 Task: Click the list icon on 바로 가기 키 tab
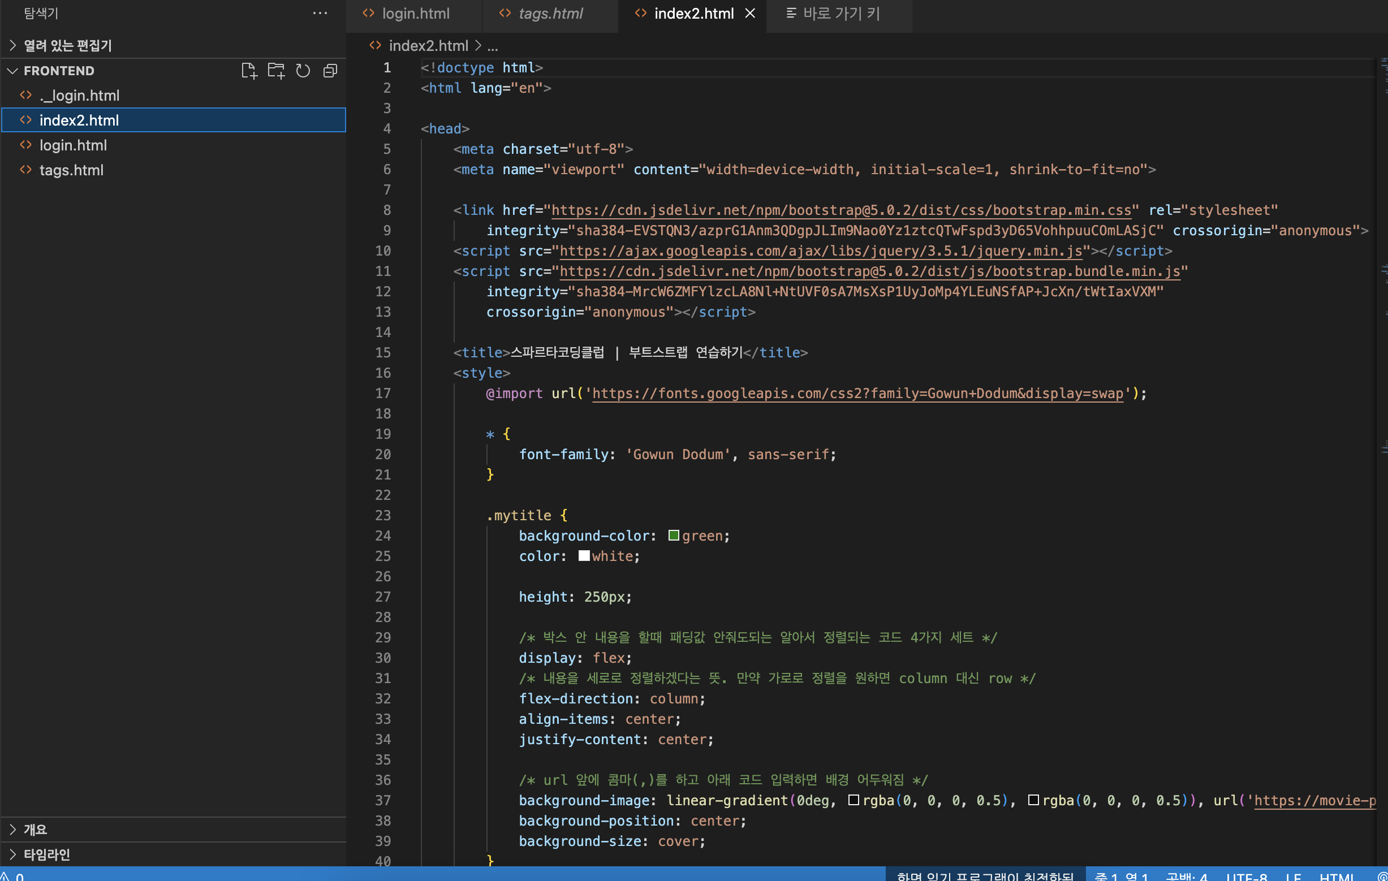pyautogui.click(x=791, y=13)
